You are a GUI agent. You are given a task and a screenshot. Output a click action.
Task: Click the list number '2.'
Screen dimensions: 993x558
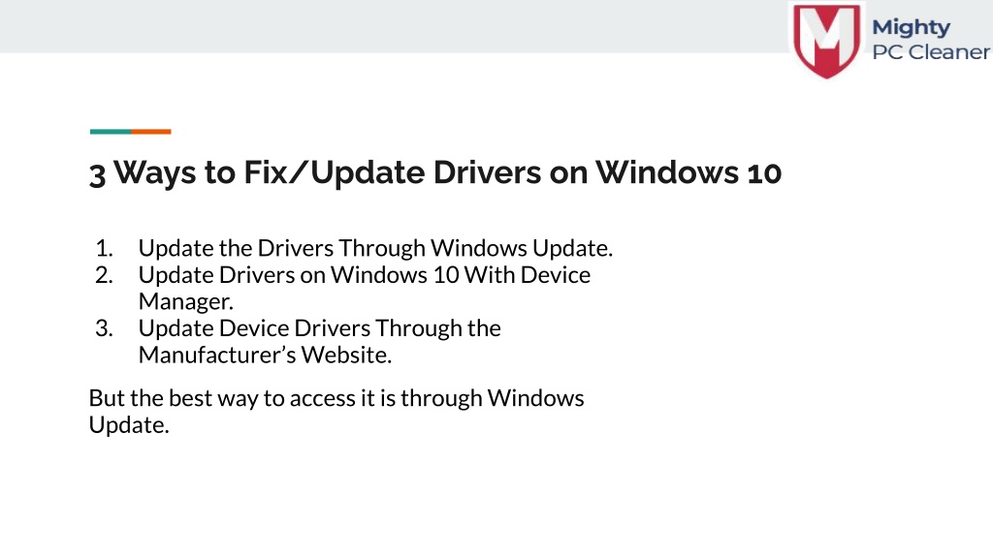pyautogui.click(x=105, y=275)
